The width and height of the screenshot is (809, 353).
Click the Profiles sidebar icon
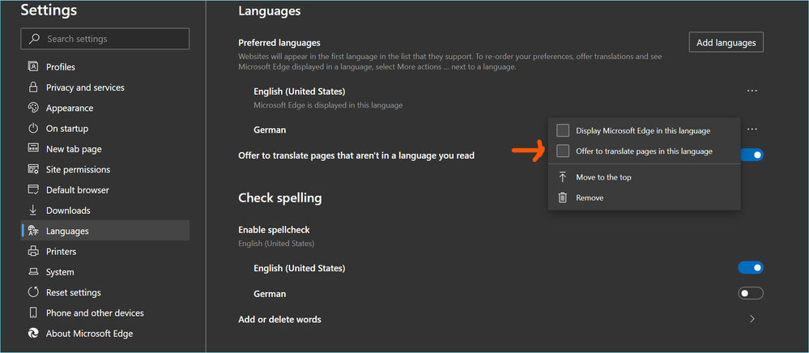coord(33,66)
